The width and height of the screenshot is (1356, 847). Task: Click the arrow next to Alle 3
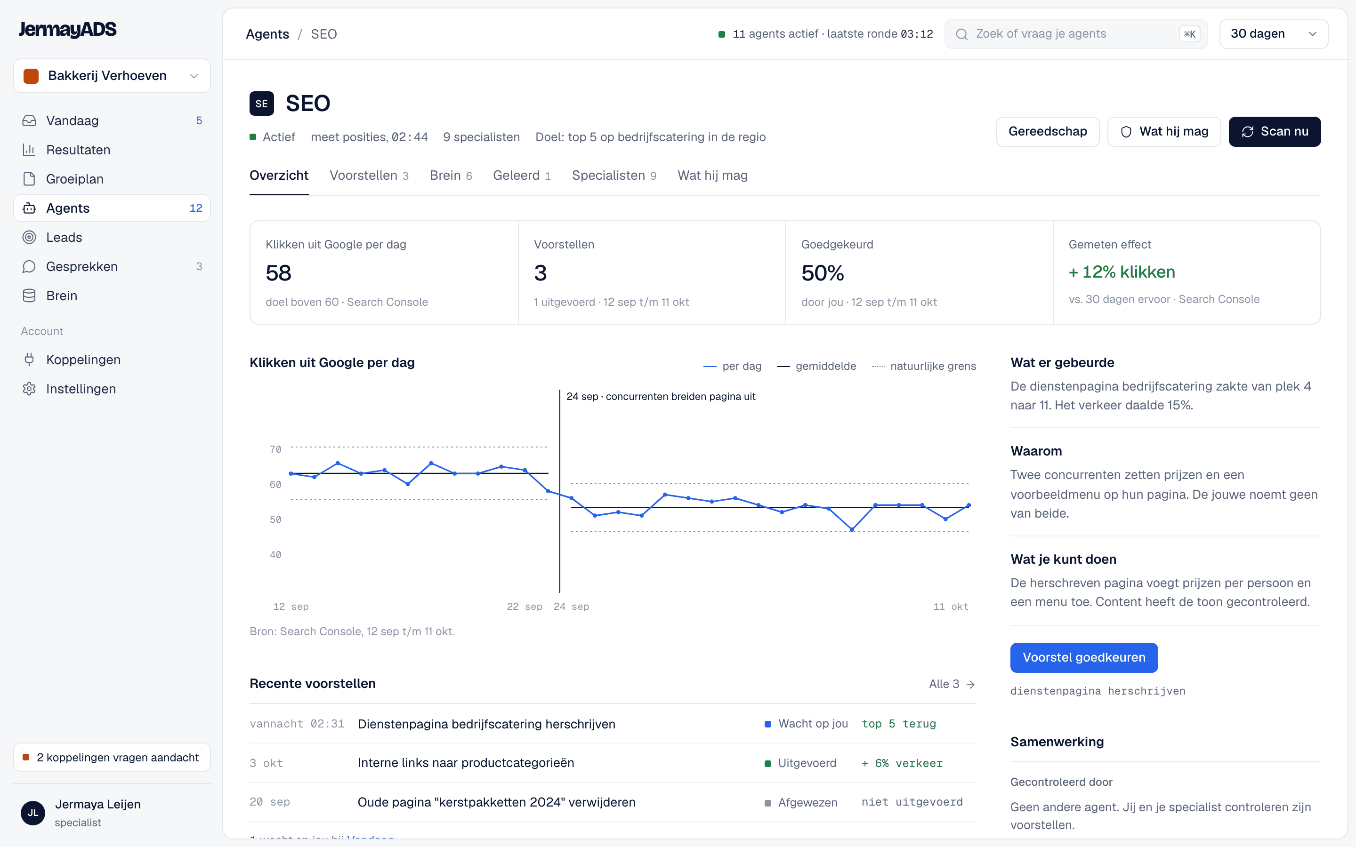coord(970,684)
